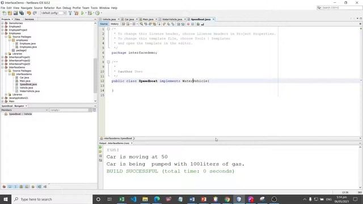The height and width of the screenshot is (204, 363).
Task: Close the Speedboat.java editor tab
Action: (x=213, y=19)
